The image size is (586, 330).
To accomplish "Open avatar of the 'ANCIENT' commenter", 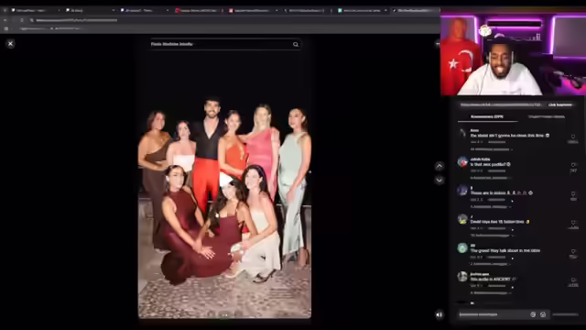I will coord(462,277).
